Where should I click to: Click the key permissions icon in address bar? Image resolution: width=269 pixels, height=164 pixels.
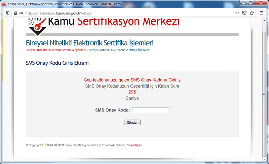(x=21, y=13)
